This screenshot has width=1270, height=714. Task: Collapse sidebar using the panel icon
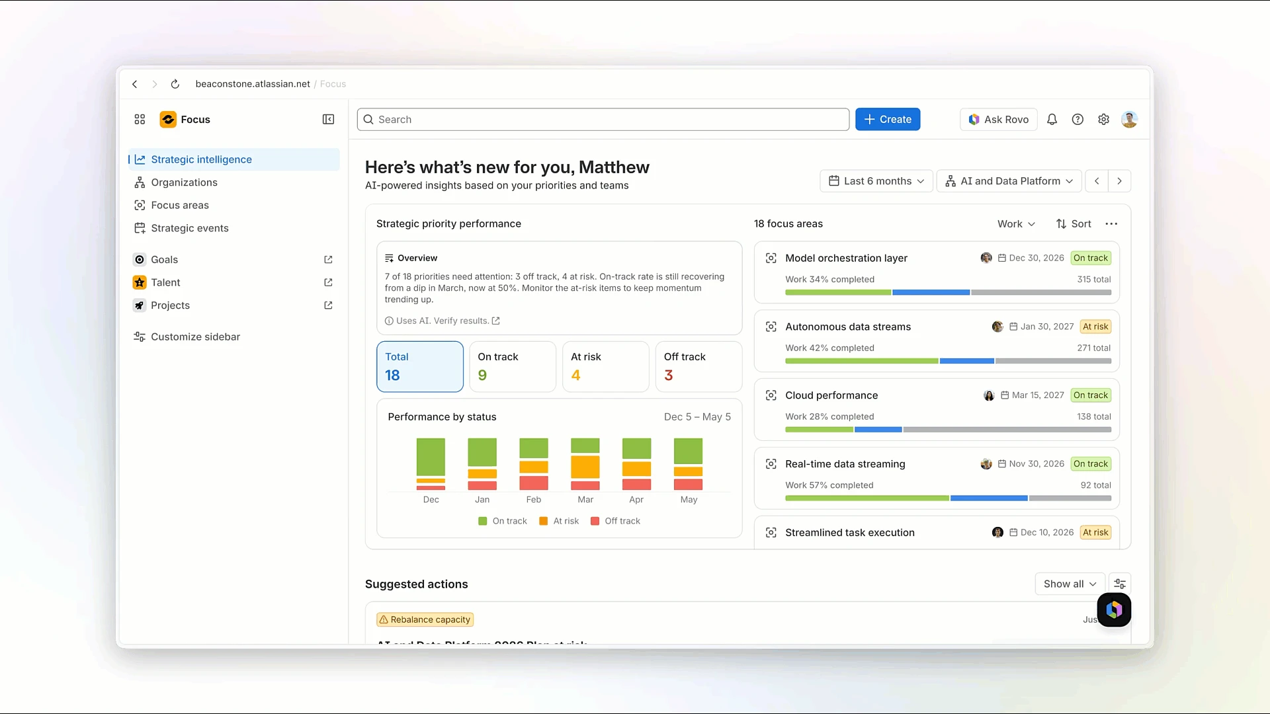(x=328, y=119)
